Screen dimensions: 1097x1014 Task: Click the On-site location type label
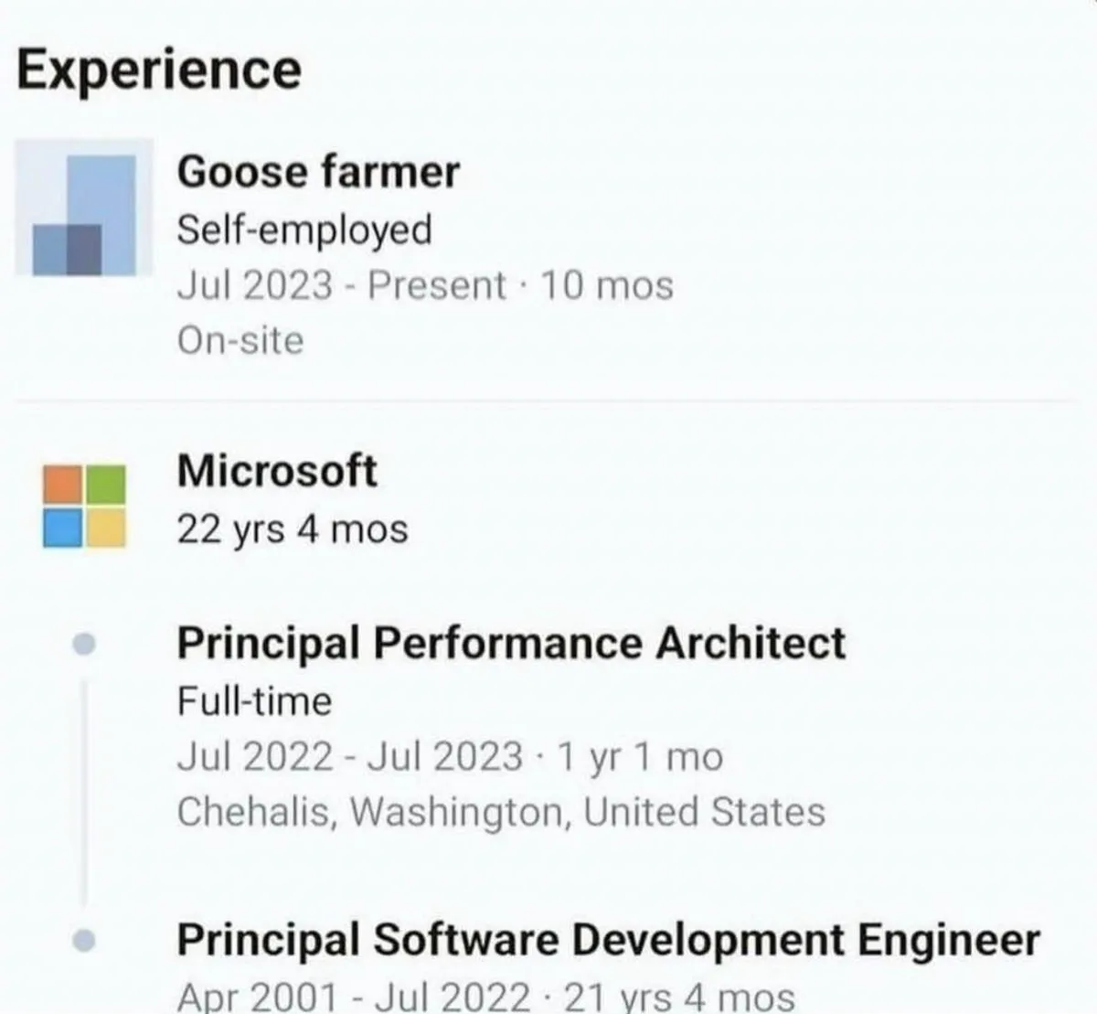240,340
